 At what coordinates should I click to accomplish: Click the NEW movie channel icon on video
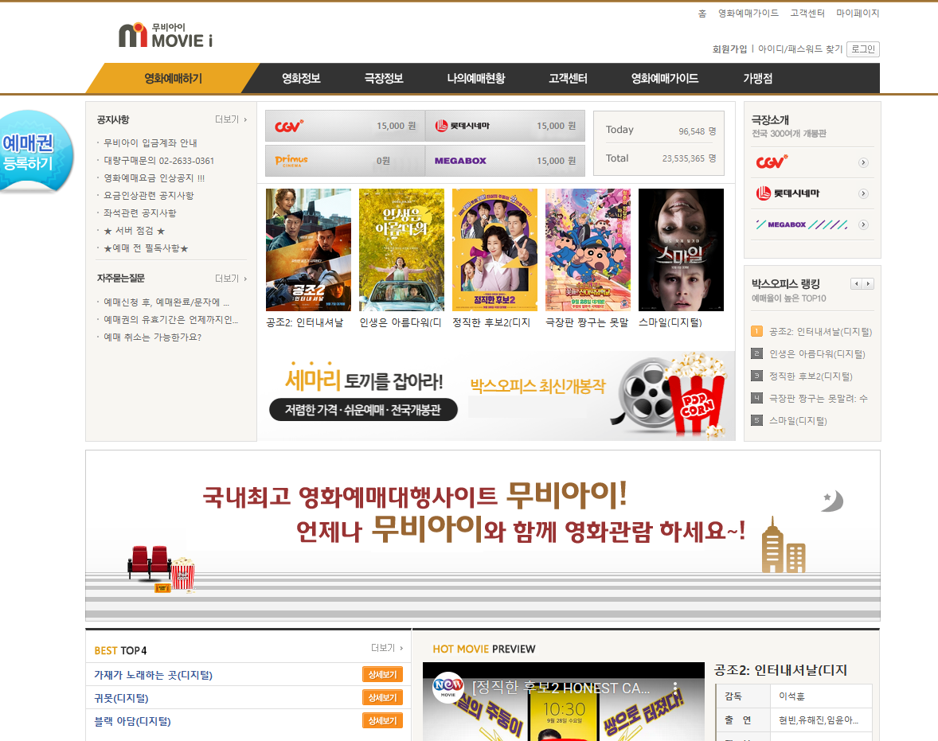pyautogui.click(x=448, y=688)
